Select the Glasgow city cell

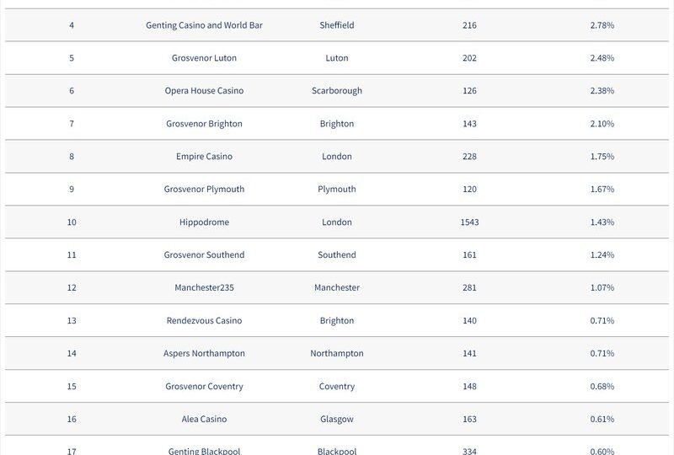[x=337, y=419]
